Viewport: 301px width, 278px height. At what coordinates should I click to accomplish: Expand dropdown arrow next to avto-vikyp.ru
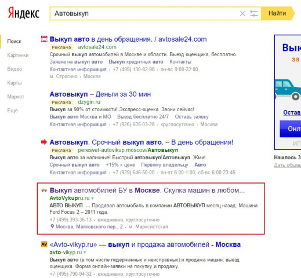[x=85, y=253]
